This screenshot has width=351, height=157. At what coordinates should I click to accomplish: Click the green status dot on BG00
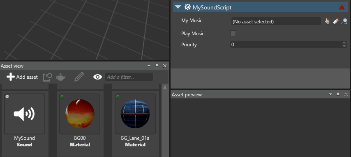coord(62,96)
